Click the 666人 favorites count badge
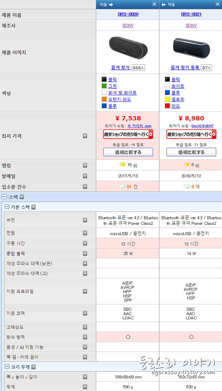The image size is (222, 391). (x=138, y=68)
